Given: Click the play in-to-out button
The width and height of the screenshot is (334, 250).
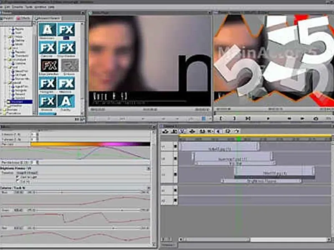Looking at the screenshot, I should pyautogui.click(x=248, y=118).
